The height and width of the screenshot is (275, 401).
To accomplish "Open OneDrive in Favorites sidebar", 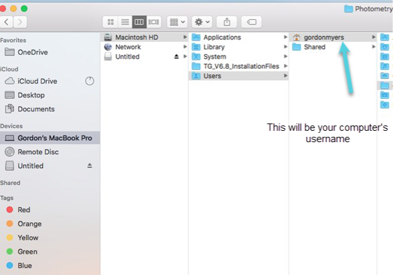I will [32, 52].
